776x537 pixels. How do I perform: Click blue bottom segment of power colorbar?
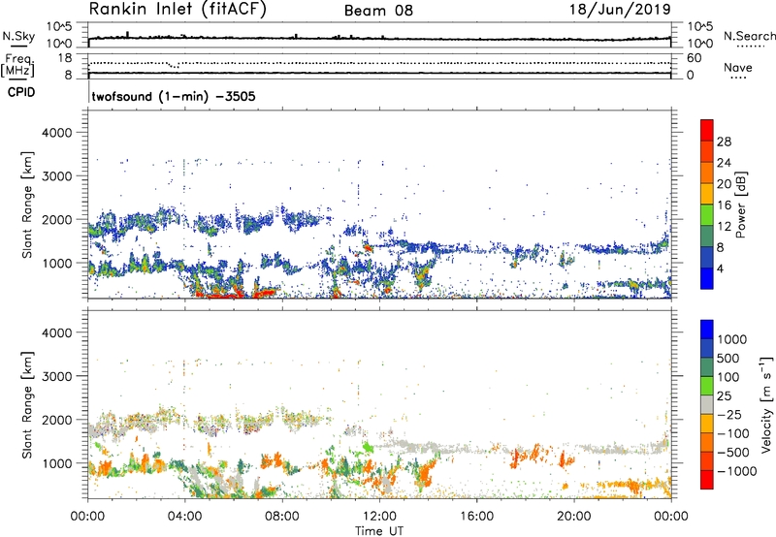707,278
